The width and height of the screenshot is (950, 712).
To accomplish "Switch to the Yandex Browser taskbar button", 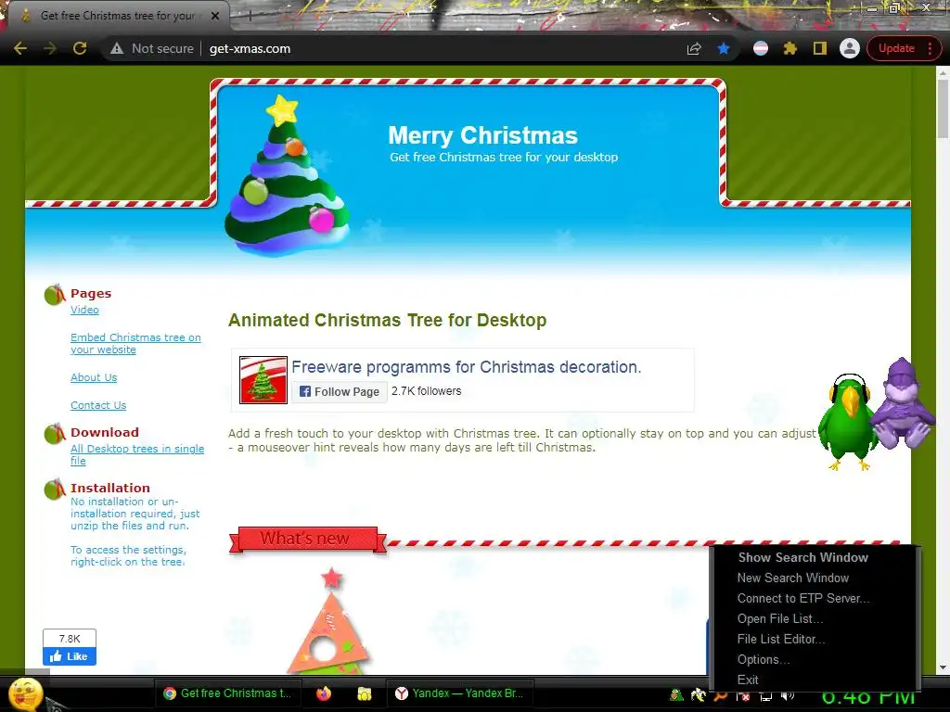I will [458, 693].
